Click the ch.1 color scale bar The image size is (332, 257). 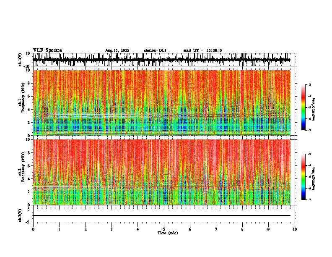(x=303, y=108)
